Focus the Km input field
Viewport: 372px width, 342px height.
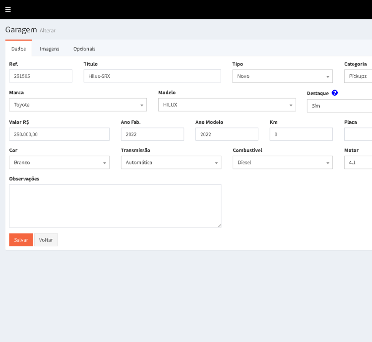[301, 134]
